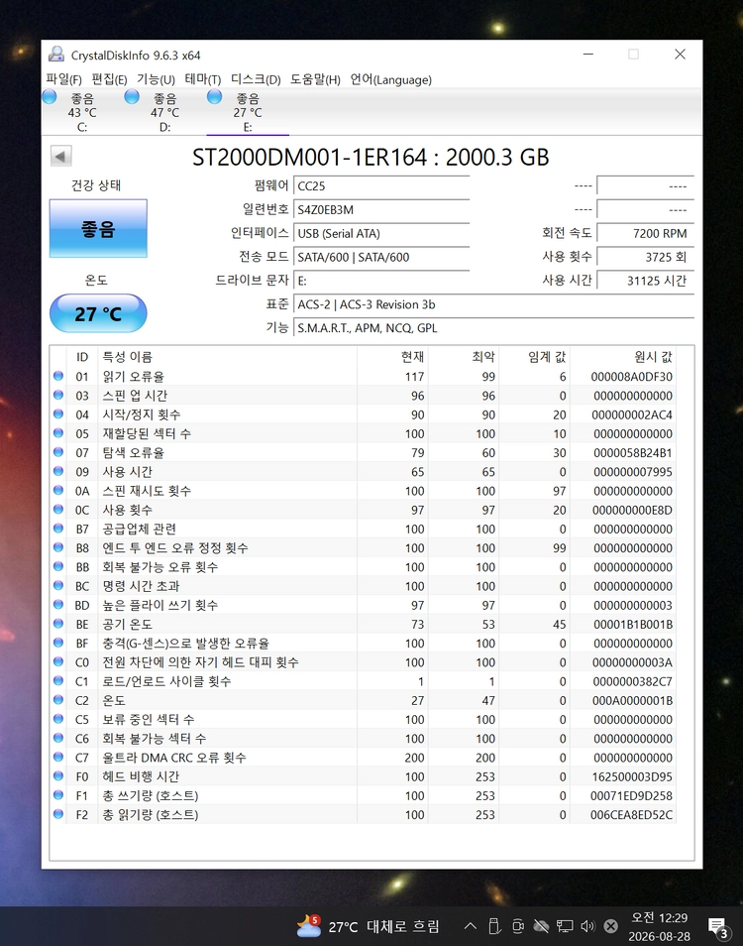Click the 원시 값 column header

click(623, 357)
